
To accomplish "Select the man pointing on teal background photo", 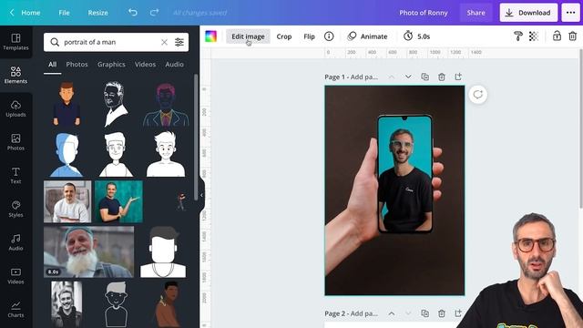I will pyautogui.click(x=118, y=201).
